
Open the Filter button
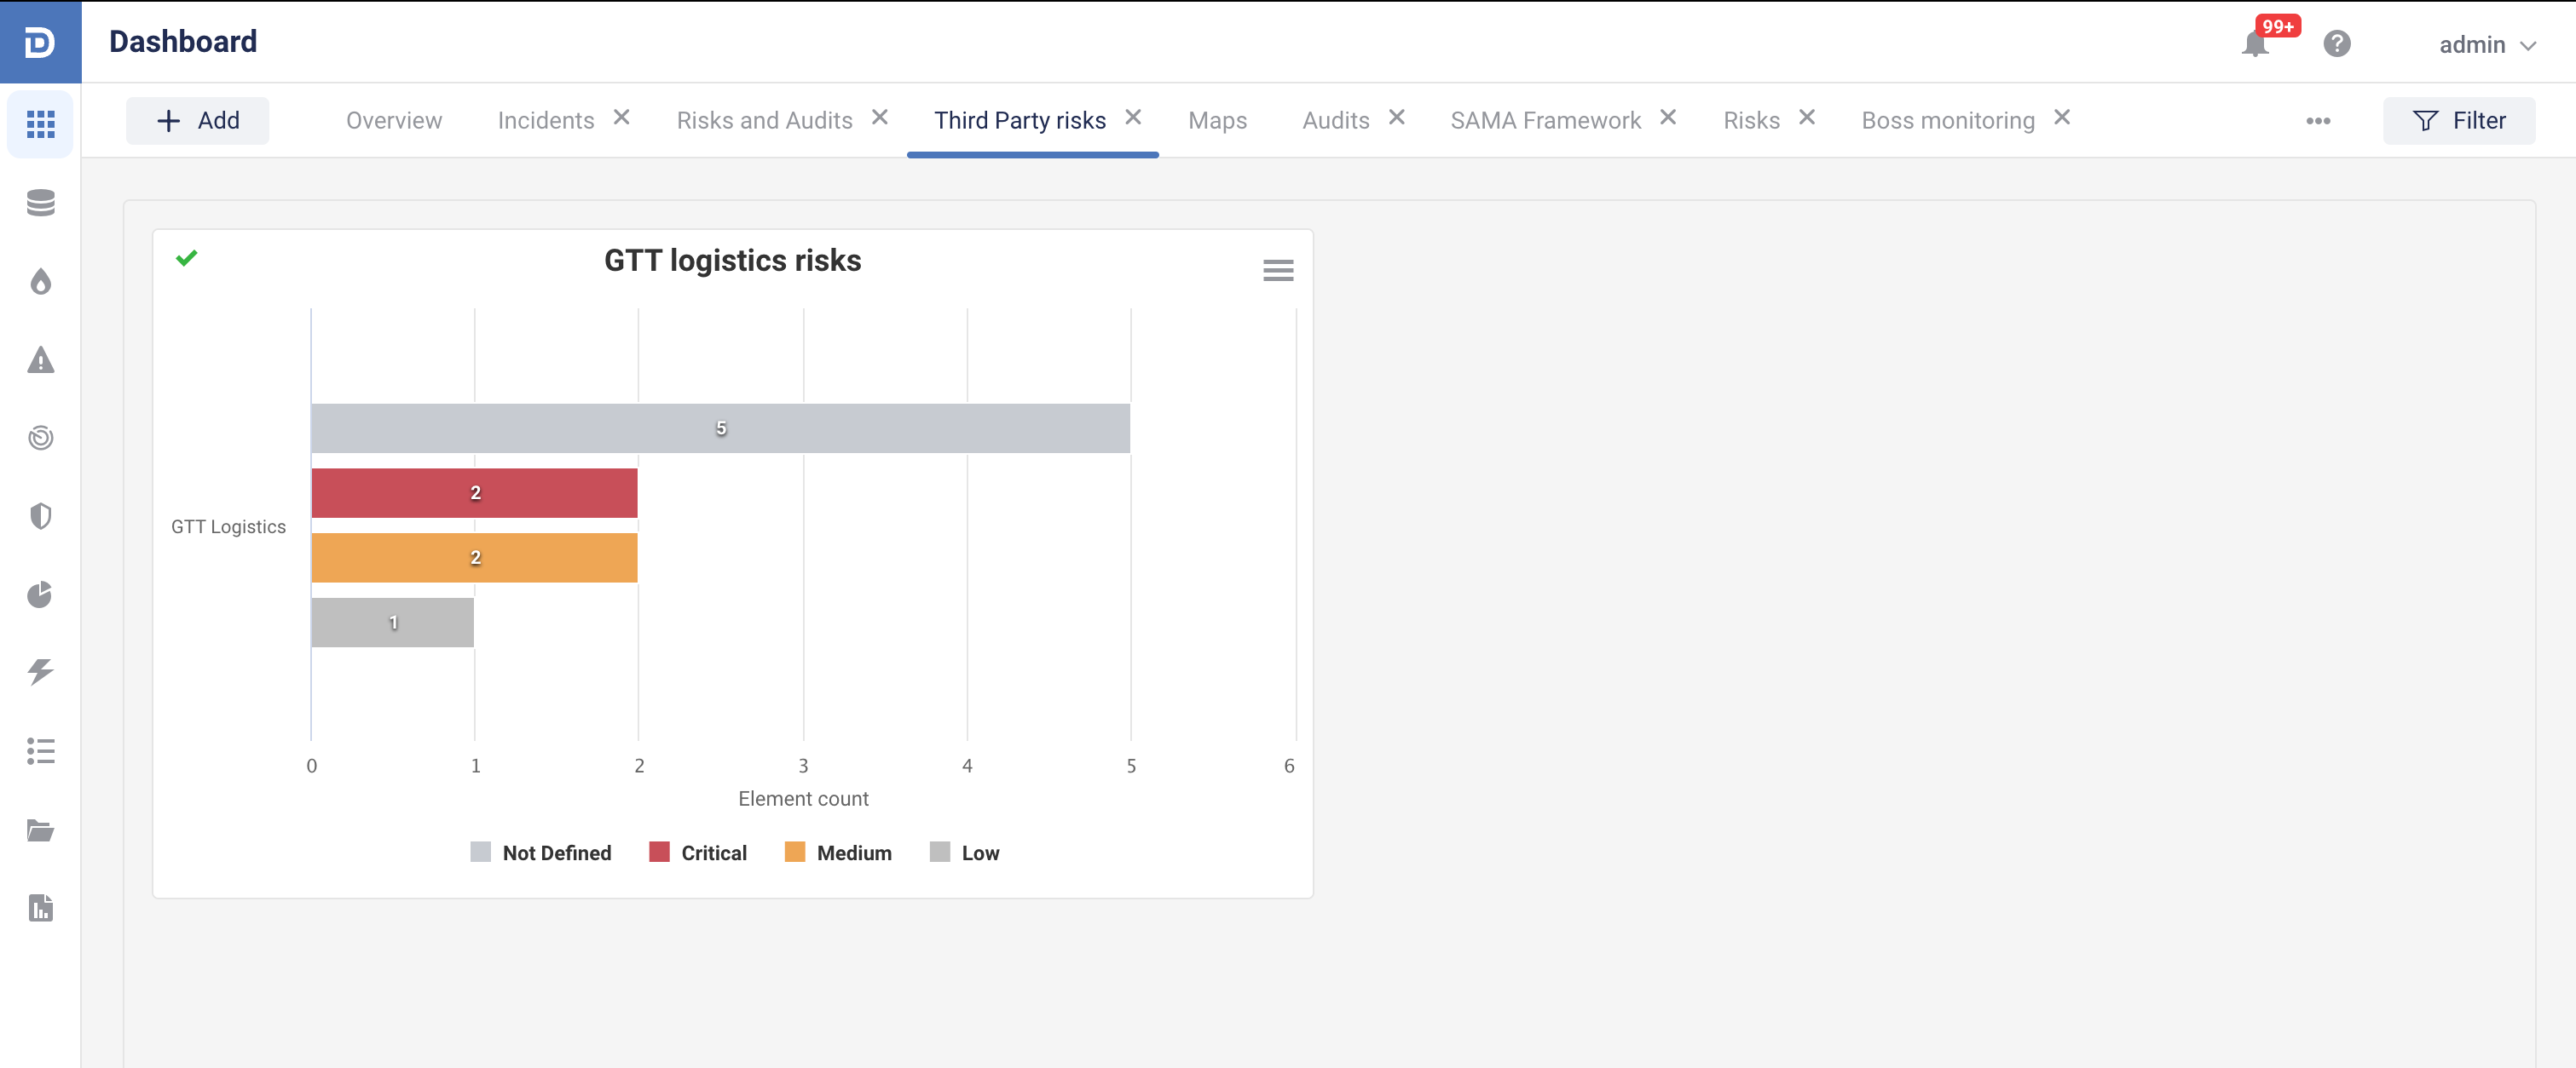(x=2458, y=121)
